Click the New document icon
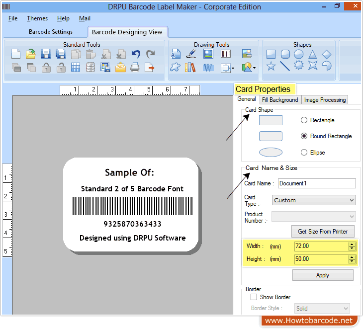 [16, 54]
